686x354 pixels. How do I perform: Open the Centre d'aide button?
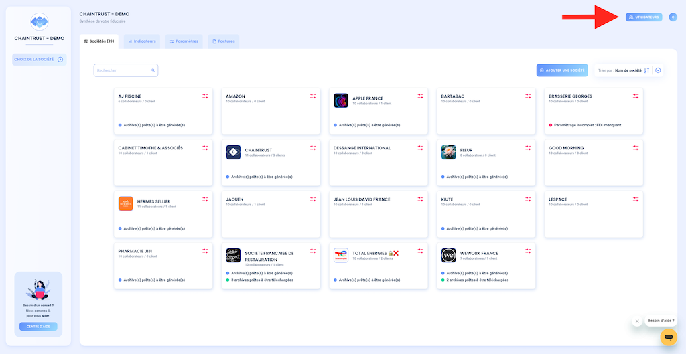(38, 326)
